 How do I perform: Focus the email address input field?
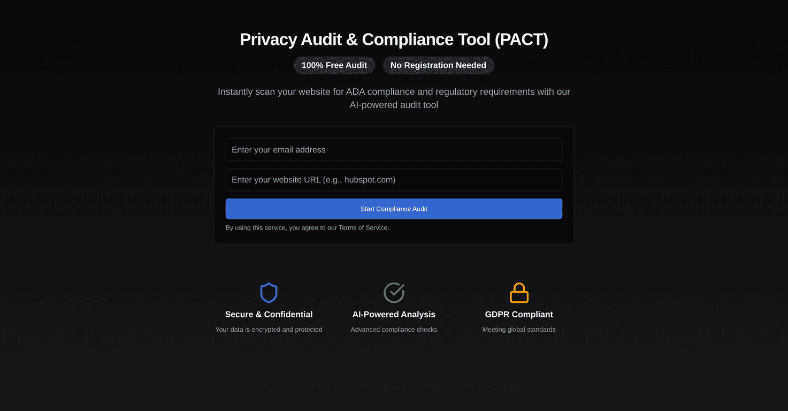(x=394, y=150)
